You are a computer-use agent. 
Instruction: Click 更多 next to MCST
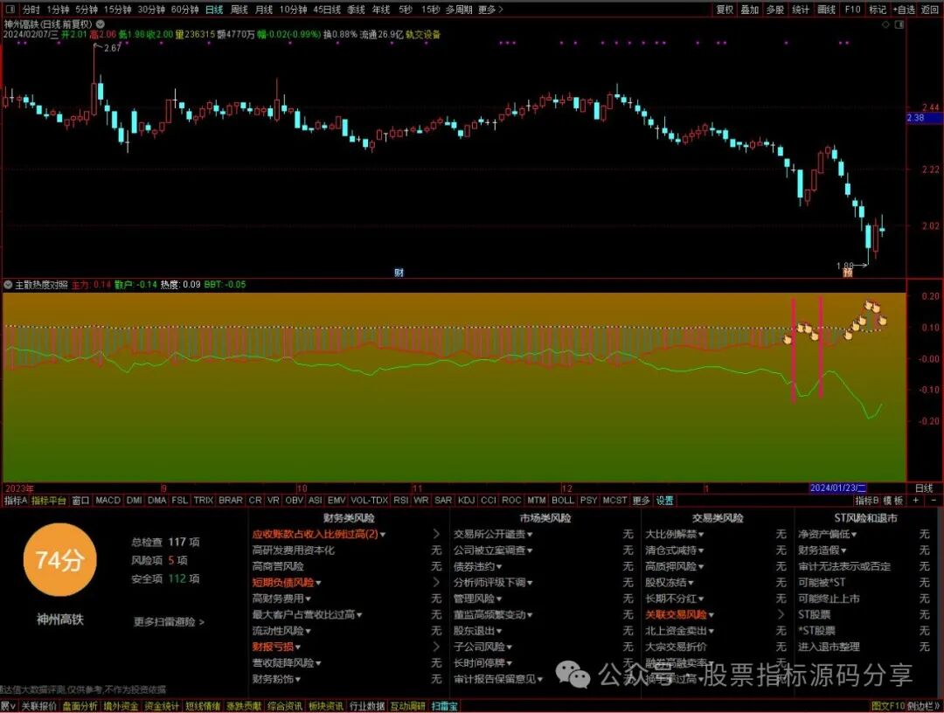point(642,500)
